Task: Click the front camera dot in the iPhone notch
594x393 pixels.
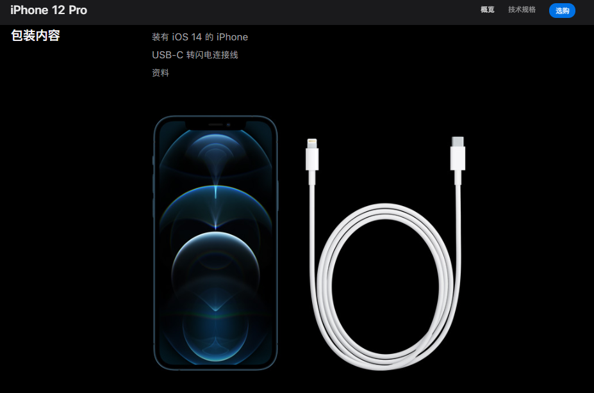Action: 228,124
